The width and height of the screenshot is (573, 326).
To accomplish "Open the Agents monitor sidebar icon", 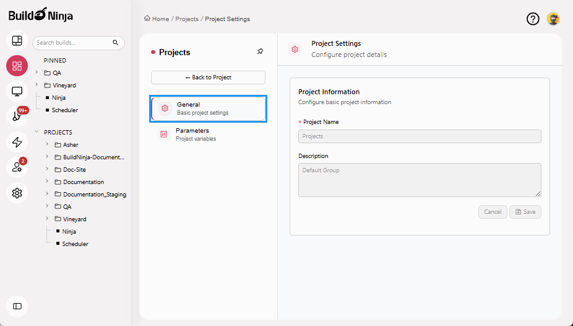I will pyautogui.click(x=17, y=92).
